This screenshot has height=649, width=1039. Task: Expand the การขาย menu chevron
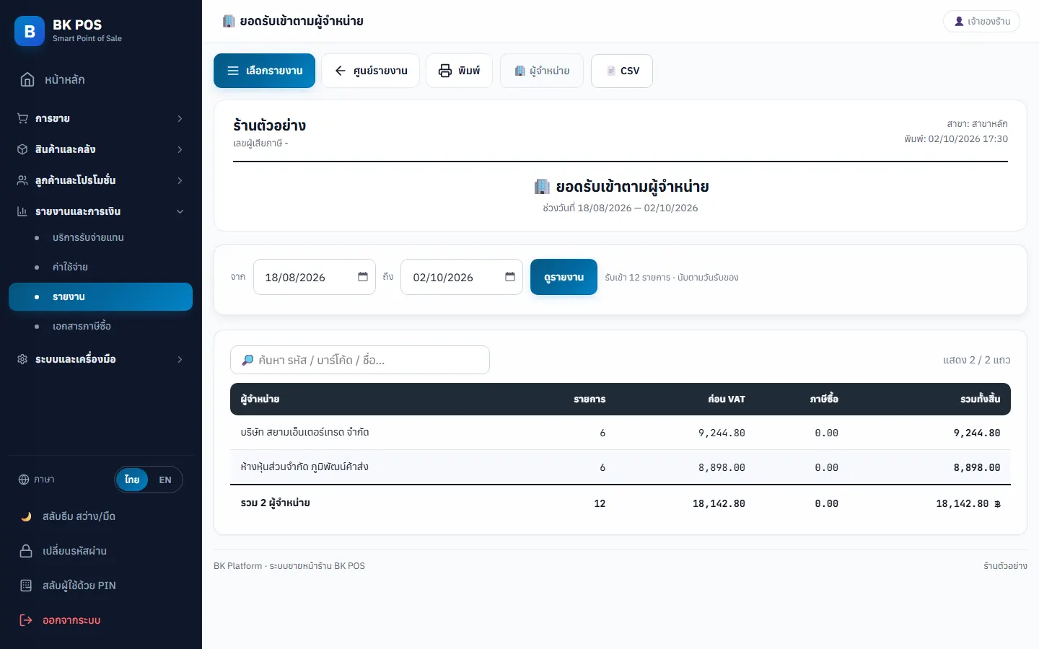click(180, 118)
